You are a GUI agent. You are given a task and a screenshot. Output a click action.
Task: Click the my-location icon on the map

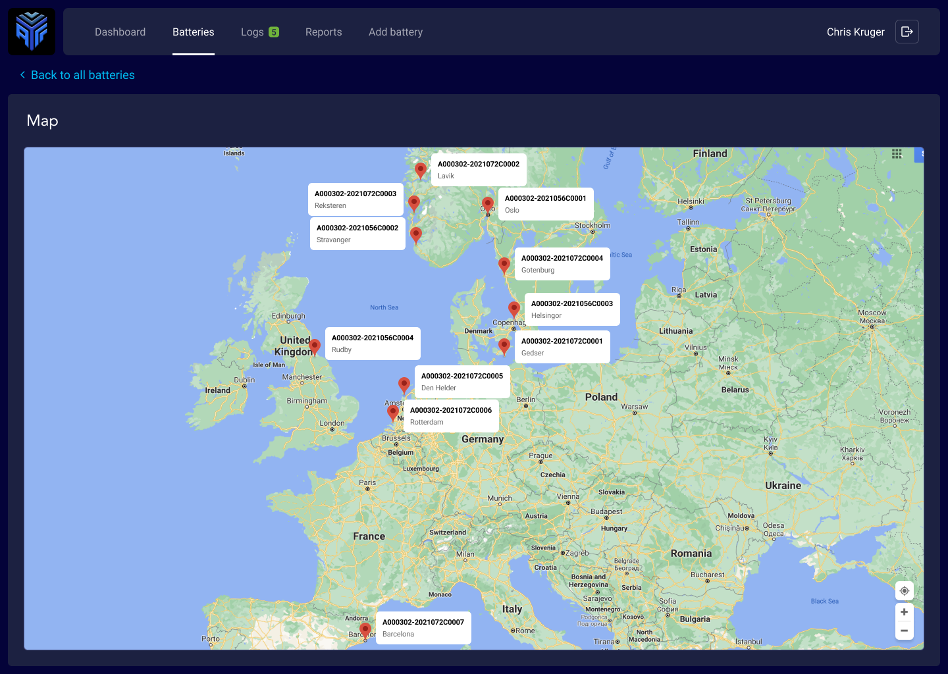coord(904,590)
